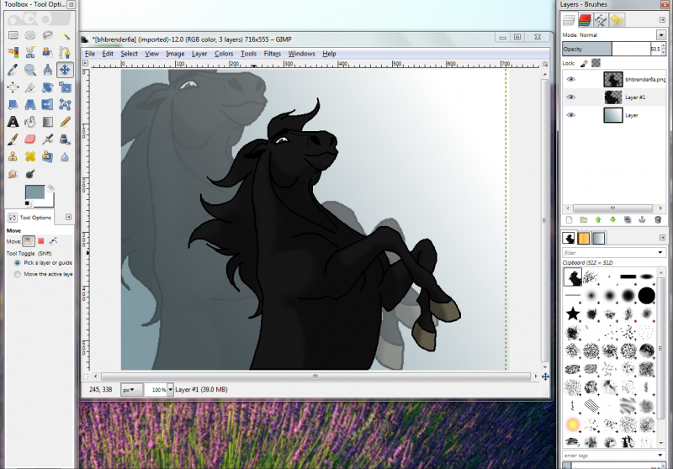
Task: Select the Color Picker tool
Action: [13, 70]
